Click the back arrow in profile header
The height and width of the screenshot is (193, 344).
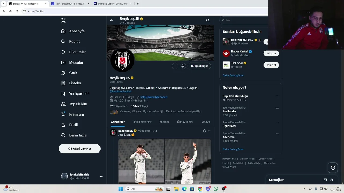coord(112,20)
